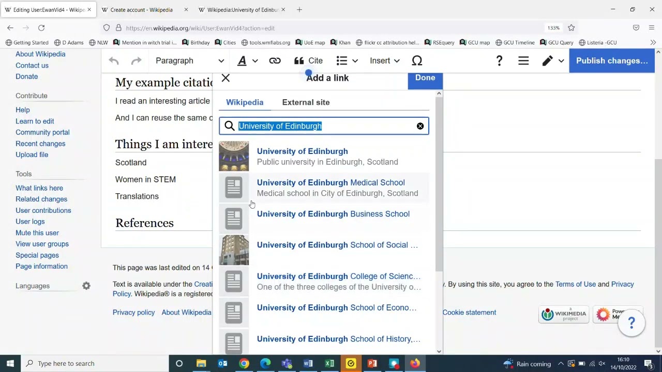Open the editor help question mark
662x372 pixels.
[499, 61]
